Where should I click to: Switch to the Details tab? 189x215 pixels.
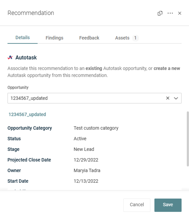(23, 38)
